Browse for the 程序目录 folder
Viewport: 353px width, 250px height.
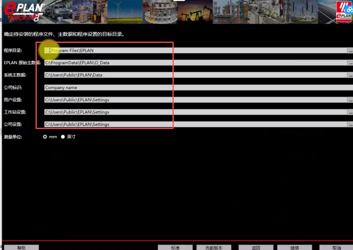click(350, 50)
